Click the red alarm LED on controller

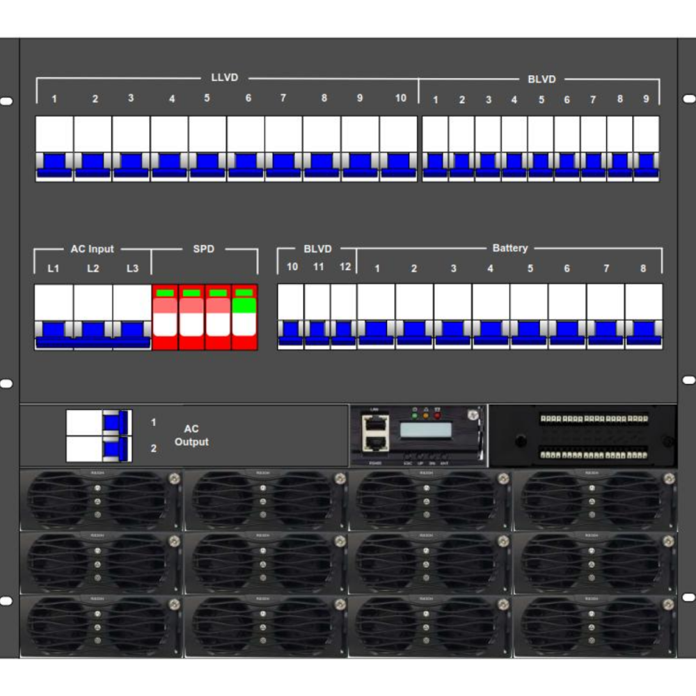(437, 416)
